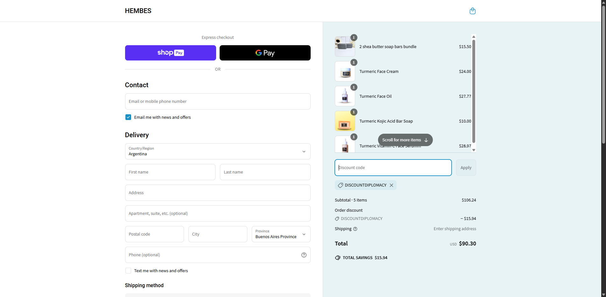
Task: Click Scroll for more items button
Action: [405, 140]
